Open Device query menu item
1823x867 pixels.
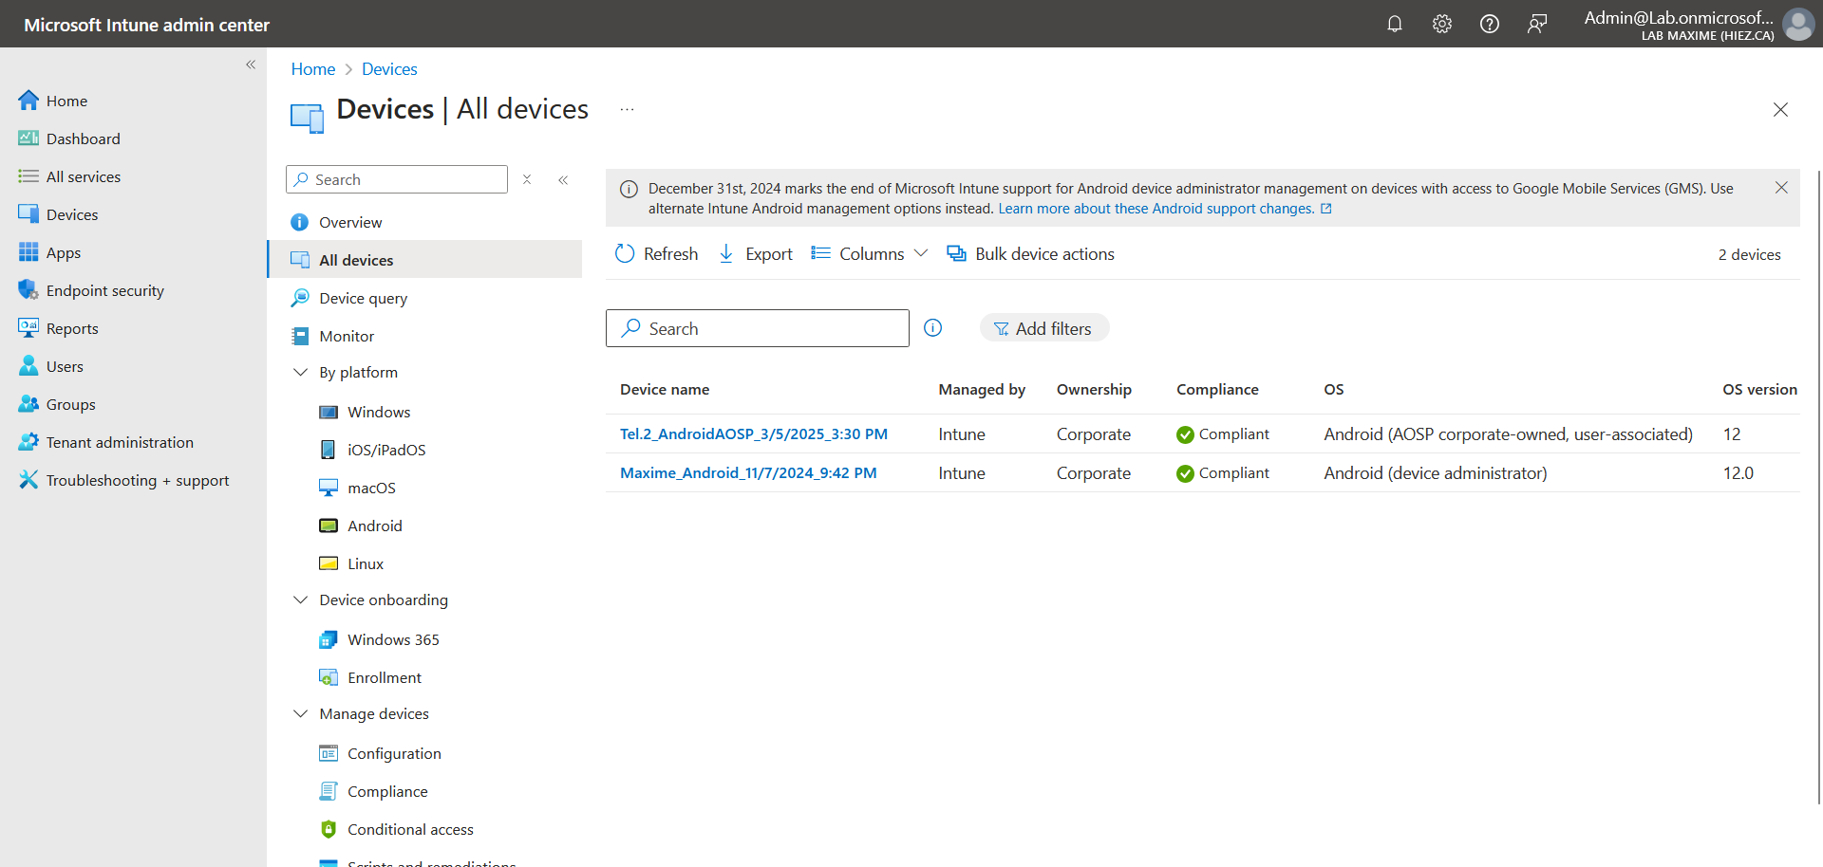(x=363, y=299)
